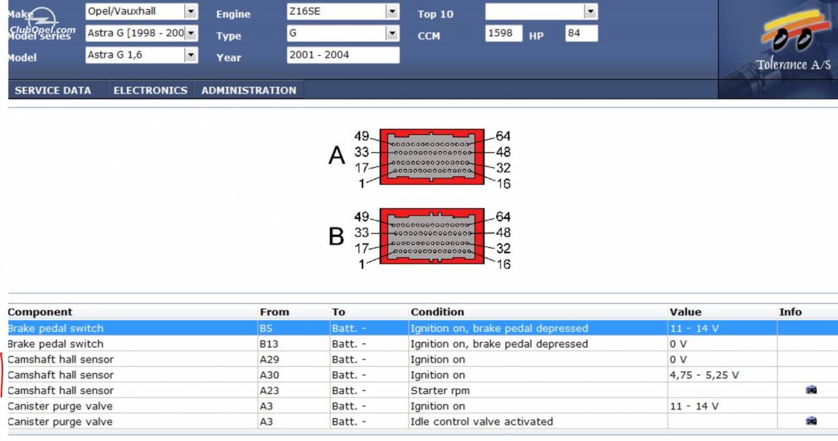Select Camshaft hall sensor A23 row

(423, 391)
